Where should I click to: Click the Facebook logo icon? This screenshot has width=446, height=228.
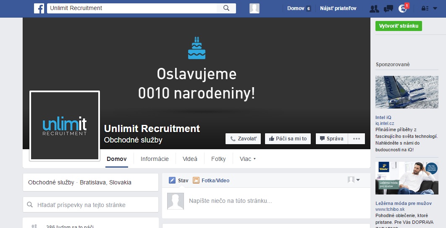point(39,8)
